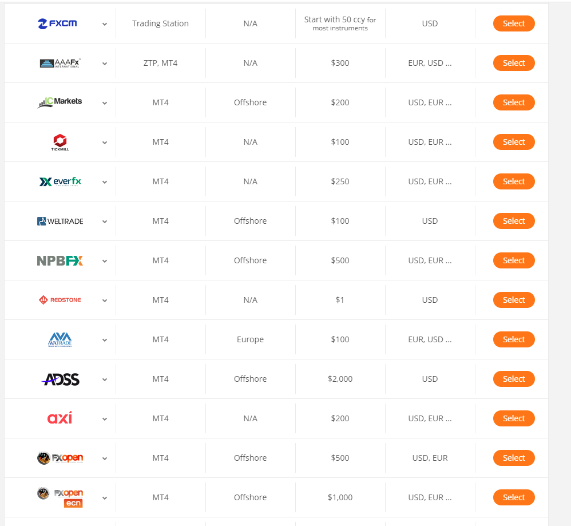Click the IC Markets logo
Screen dimensions: 571x526
(60, 102)
